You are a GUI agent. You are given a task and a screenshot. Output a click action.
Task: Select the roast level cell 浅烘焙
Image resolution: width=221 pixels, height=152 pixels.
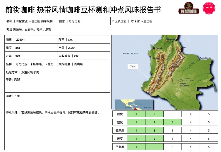pos(84,64)
